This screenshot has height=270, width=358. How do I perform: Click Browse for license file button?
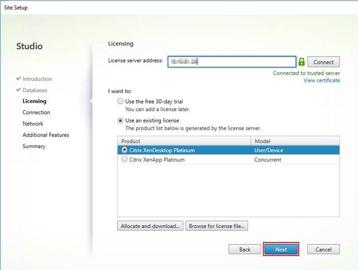pos(216,226)
